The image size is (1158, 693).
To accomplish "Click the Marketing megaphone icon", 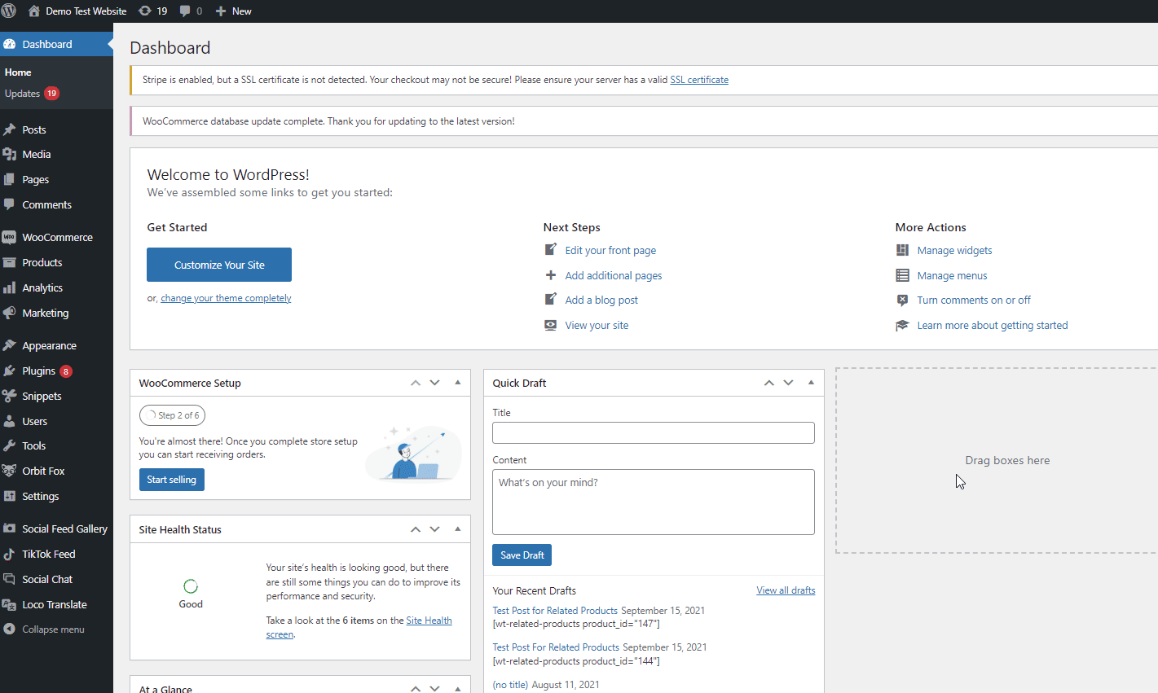I will pos(10,313).
